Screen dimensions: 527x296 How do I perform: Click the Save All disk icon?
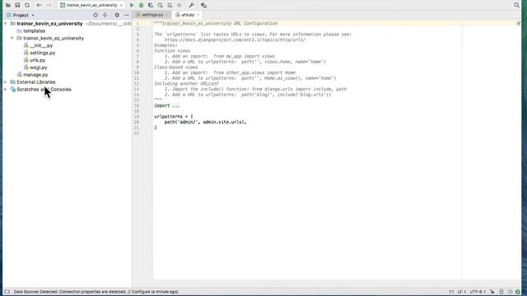(x=17, y=6)
